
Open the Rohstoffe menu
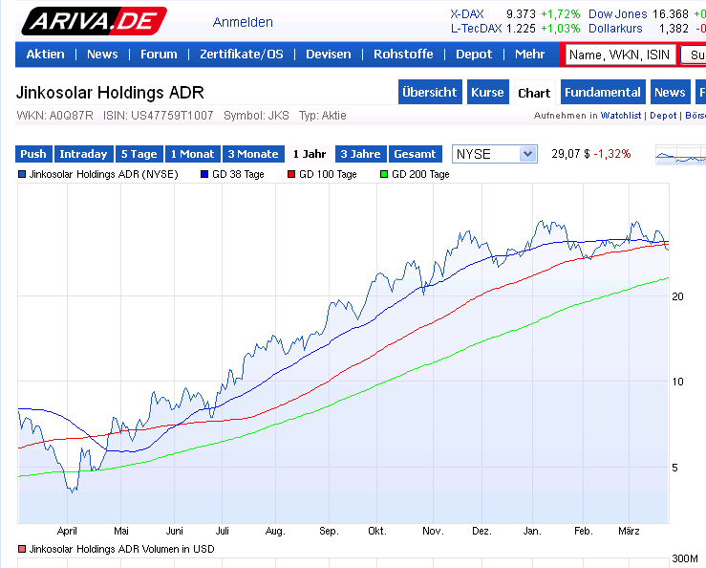403,55
